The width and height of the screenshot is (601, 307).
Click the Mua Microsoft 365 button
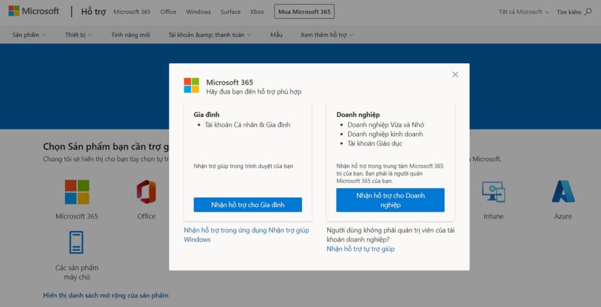[305, 12]
